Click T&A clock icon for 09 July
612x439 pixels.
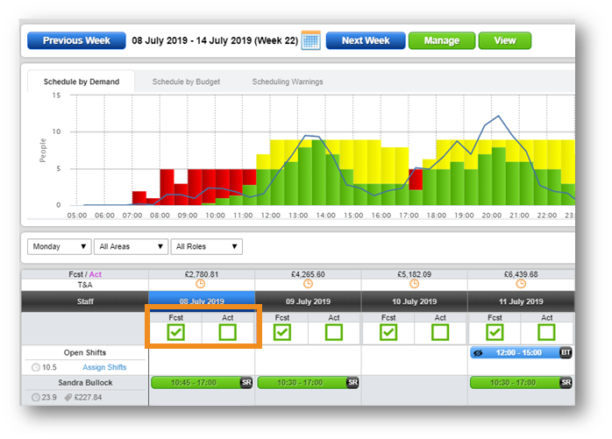308,284
